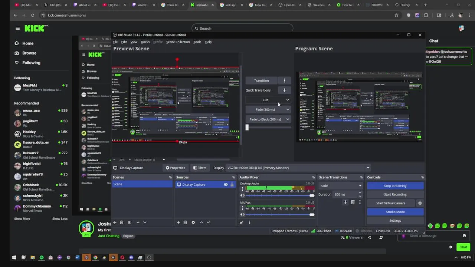
Task: Click Start Recording button
Action: click(x=395, y=194)
